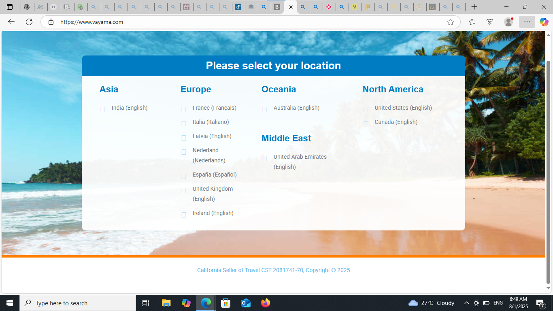Image resolution: width=553 pixels, height=311 pixels.
Task: Open Settings and more menu
Action: click(x=527, y=22)
